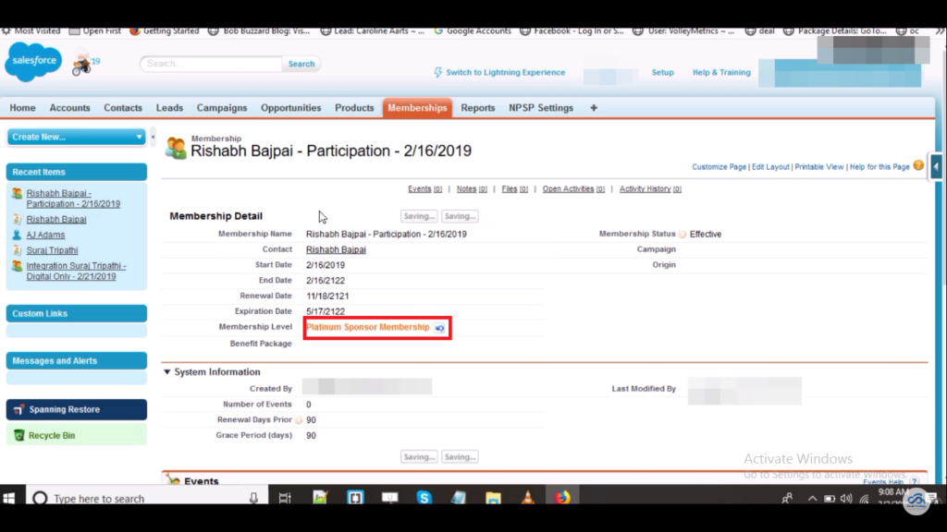Expand the right side panel arrow
This screenshot has height=532, width=947.
click(936, 166)
